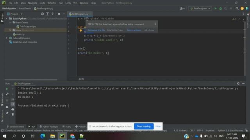This screenshot has height=140, width=250.
Task: Open the Edit menu
Action: coord(16,3)
